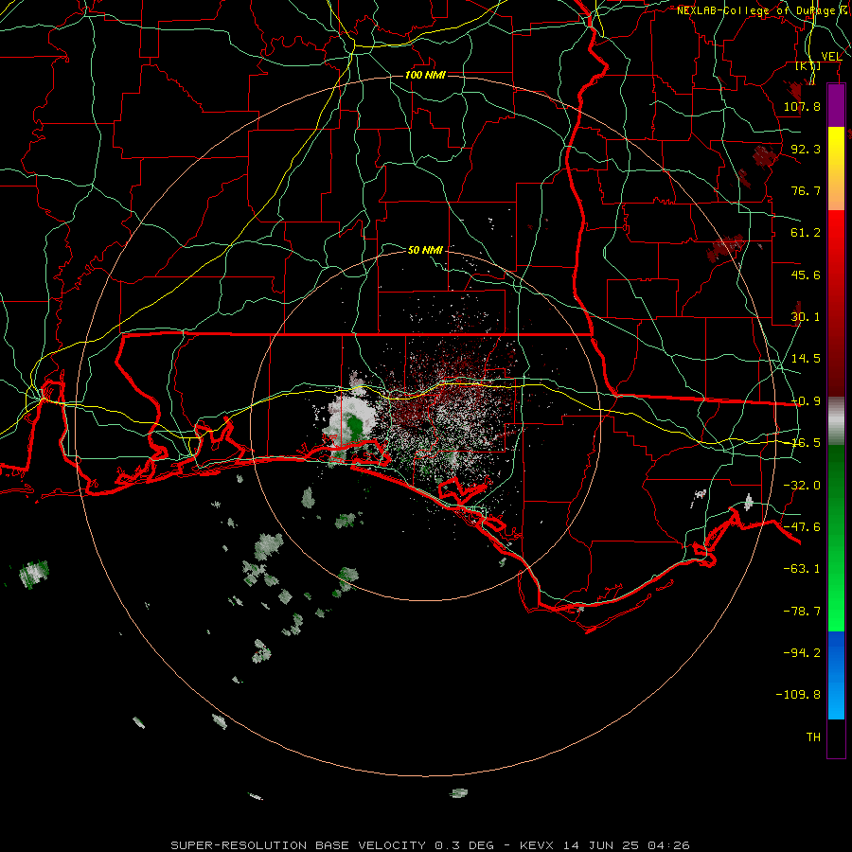Click the 50 NMI range ring label
The width and height of the screenshot is (852, 852).
point(425,250)
